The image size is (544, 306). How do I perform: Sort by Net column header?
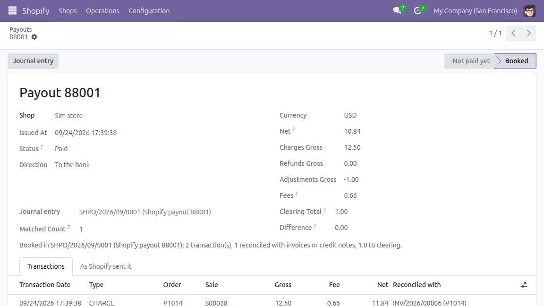pos(382,285)
